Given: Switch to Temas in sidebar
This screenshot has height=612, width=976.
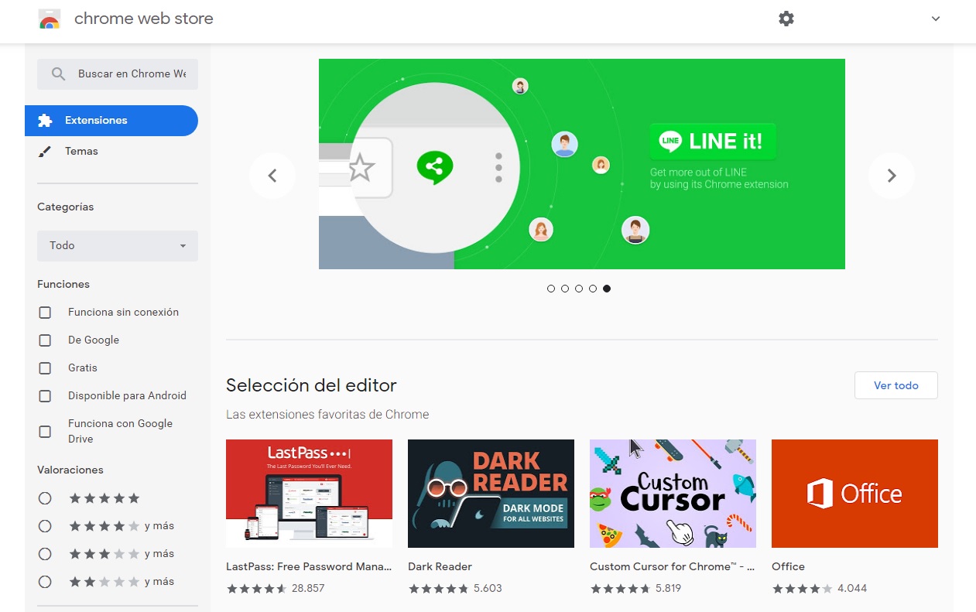Looking at the screenshot, I should (x=81, y=152).
